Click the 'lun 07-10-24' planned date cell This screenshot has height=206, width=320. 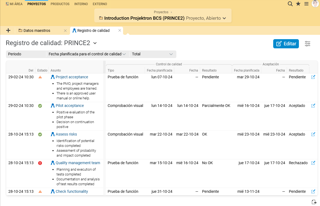[x=162, y=77]
